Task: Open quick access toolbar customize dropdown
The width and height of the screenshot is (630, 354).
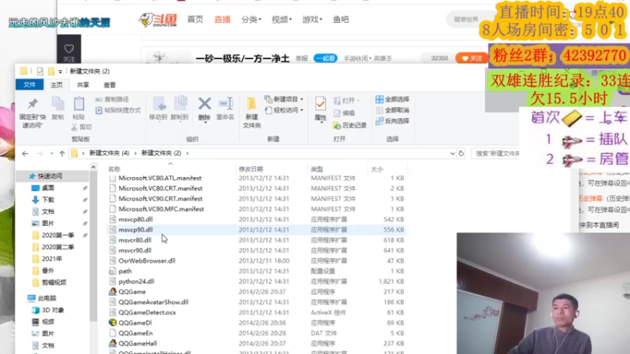Action: pos(61,72)
